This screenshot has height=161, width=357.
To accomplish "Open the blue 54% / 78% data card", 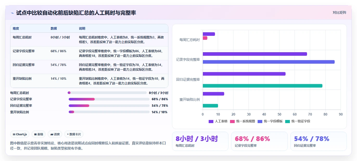I will point(318,141).
